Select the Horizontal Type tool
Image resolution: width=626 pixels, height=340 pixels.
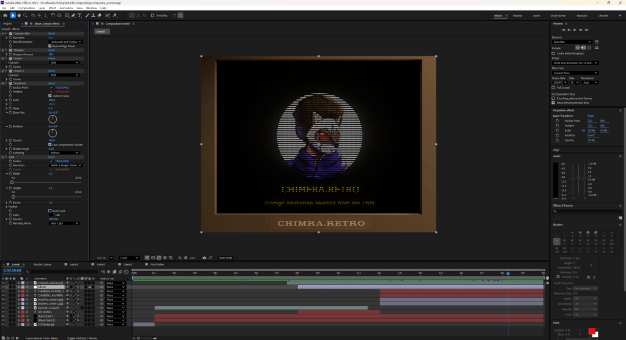pyautogui.click(x=80, y=15)
